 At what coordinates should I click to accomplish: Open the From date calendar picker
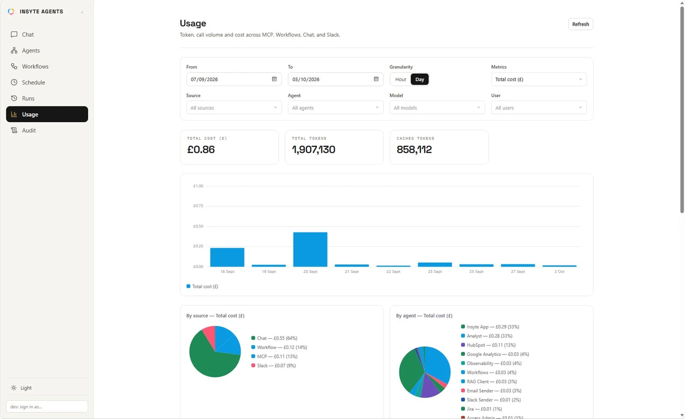274,79
